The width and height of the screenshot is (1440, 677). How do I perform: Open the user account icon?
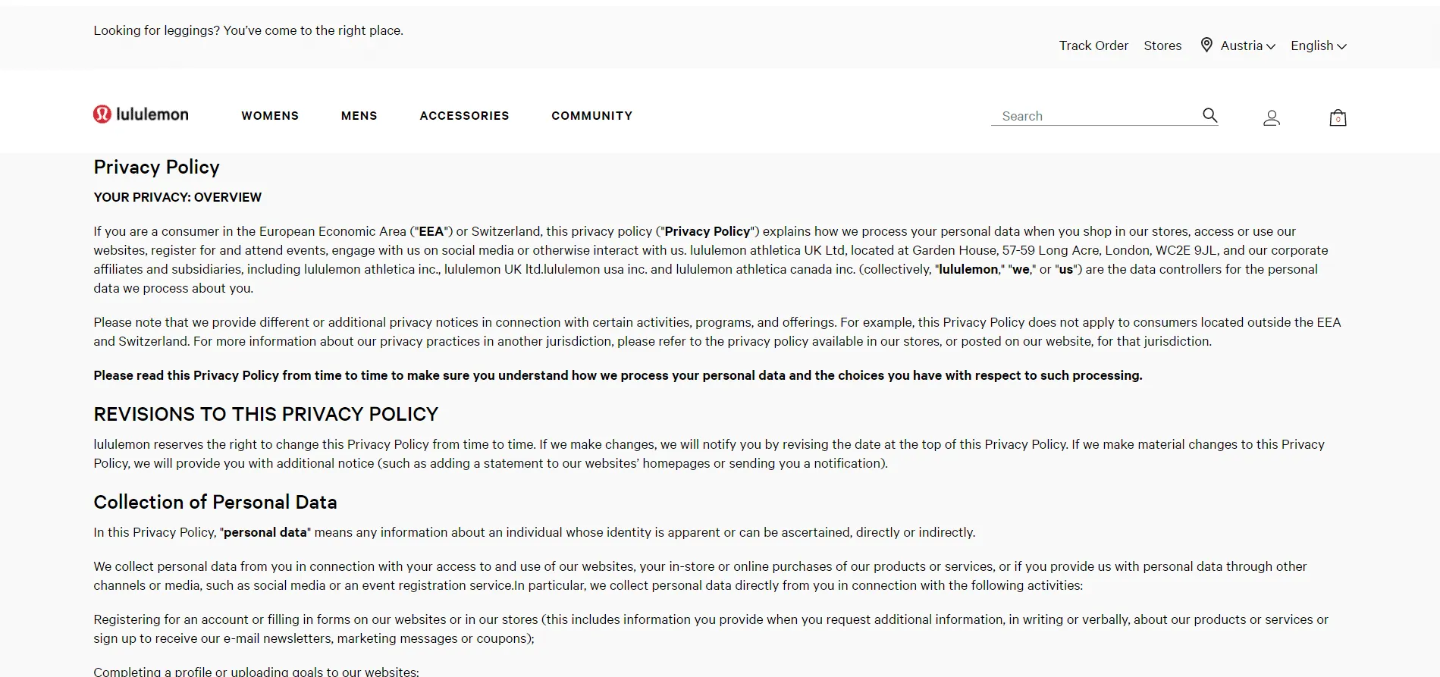[x=1272, y=118]
